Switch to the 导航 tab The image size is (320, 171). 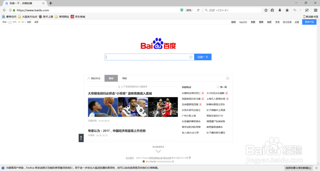[x=124, y=78]
